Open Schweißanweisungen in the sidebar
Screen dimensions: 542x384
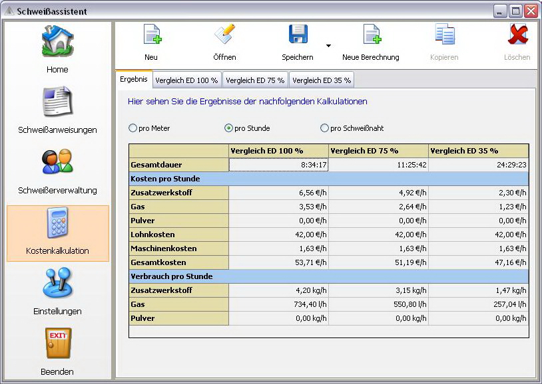[x=57, y=102]
